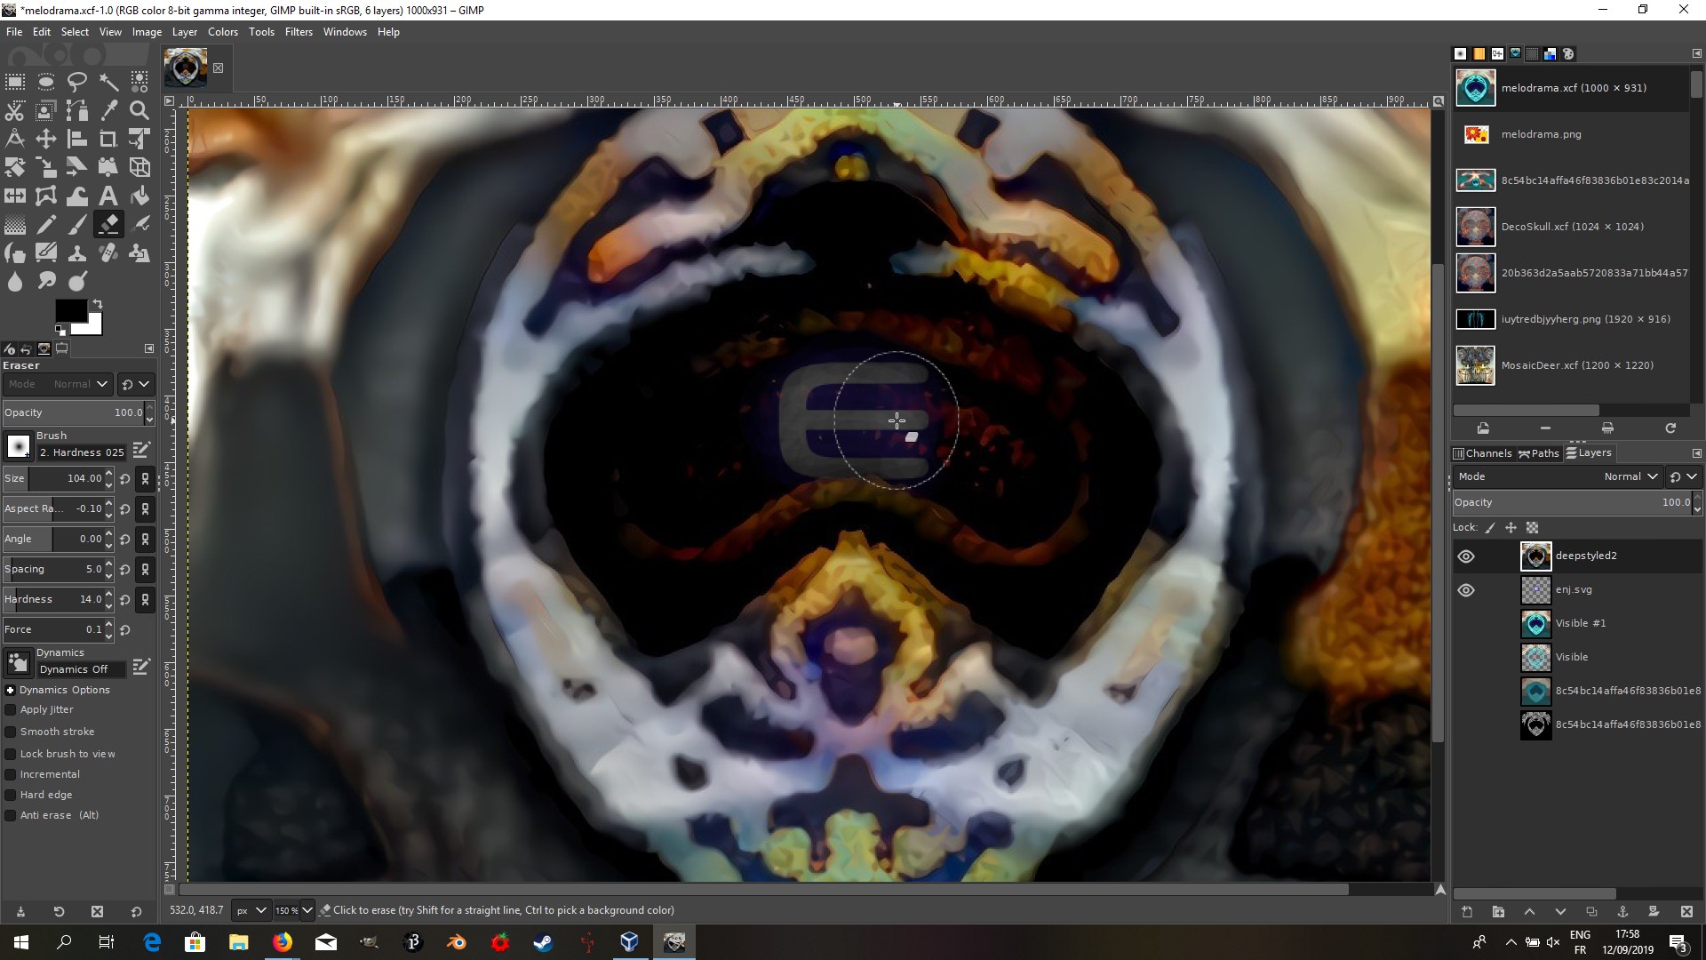Choose the Color Picker eyedropper tool
Viewport: 1706px width, 960px height.
coord(108,110)
